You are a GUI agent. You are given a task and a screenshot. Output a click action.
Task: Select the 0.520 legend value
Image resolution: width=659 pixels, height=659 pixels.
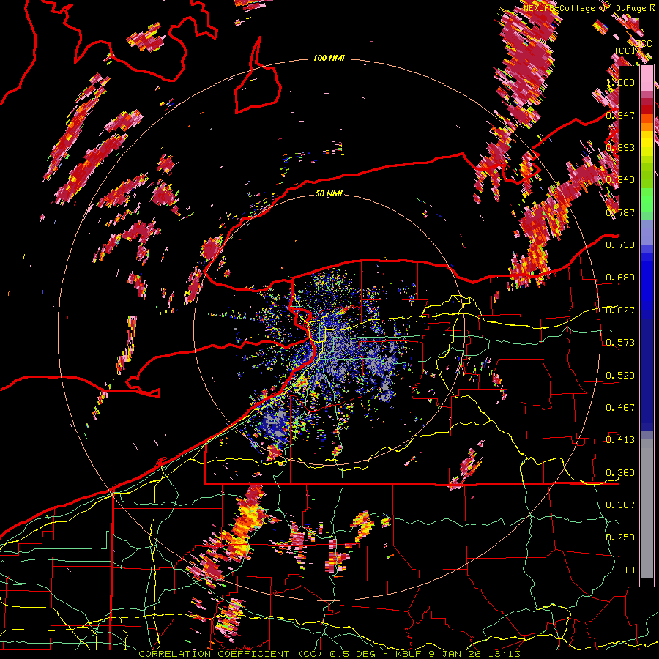(621, 376)
